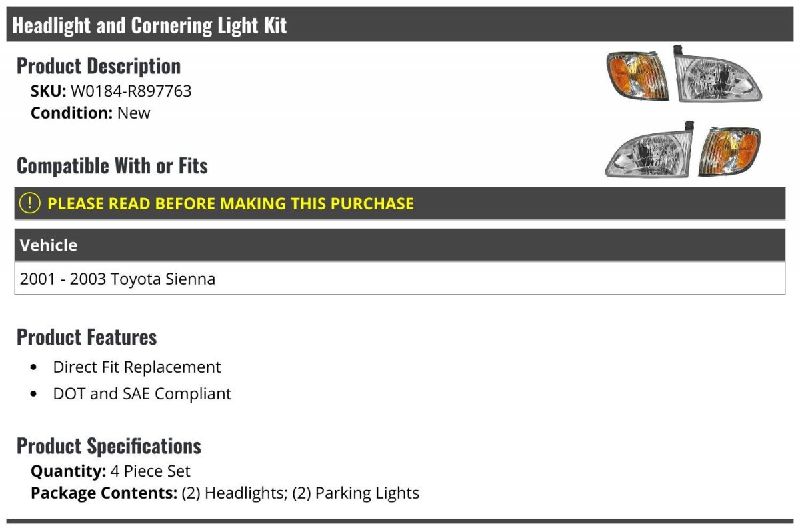
Task: Select the 2001 - 2003 Toyota Sienna row
Action: 118,279
